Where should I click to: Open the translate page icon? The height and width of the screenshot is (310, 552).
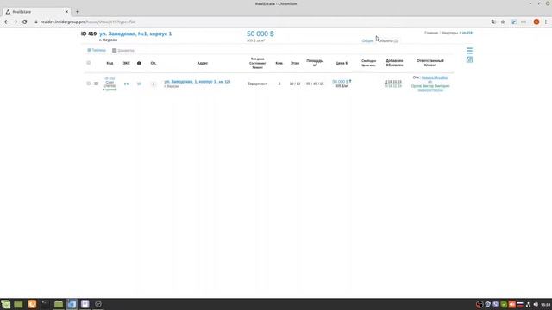point(493,22)
